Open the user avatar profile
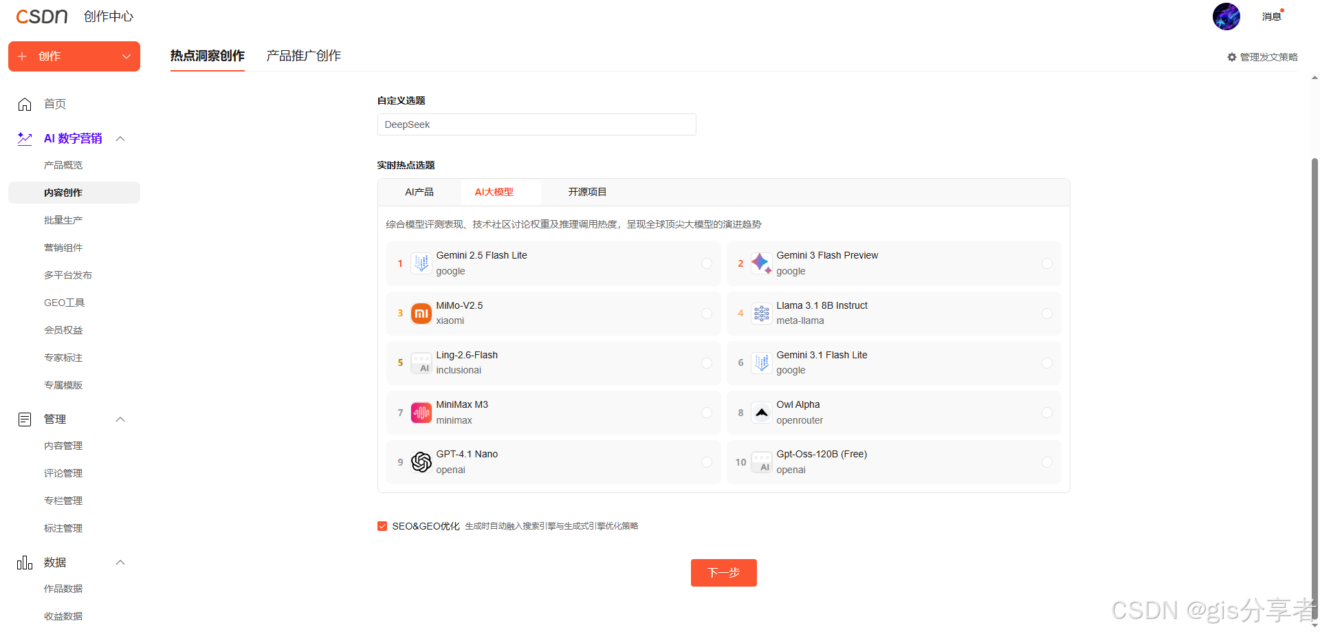The height and width of the screenshot is (632, 1320). (x=1226, y=17)
